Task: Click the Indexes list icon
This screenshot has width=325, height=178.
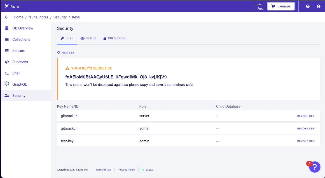Action: [7, 50]
